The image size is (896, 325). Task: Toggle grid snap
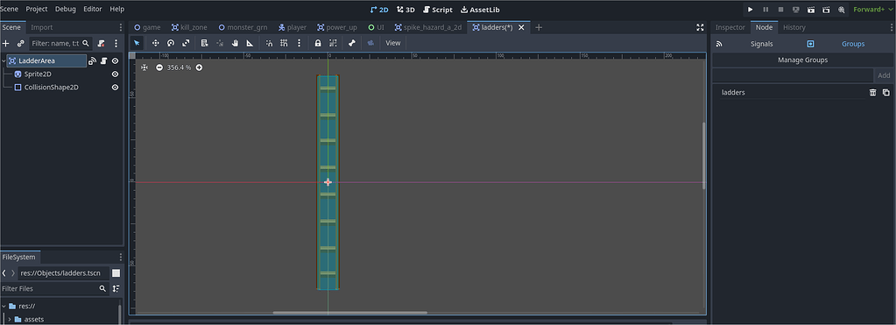click(x=284, y=43)
